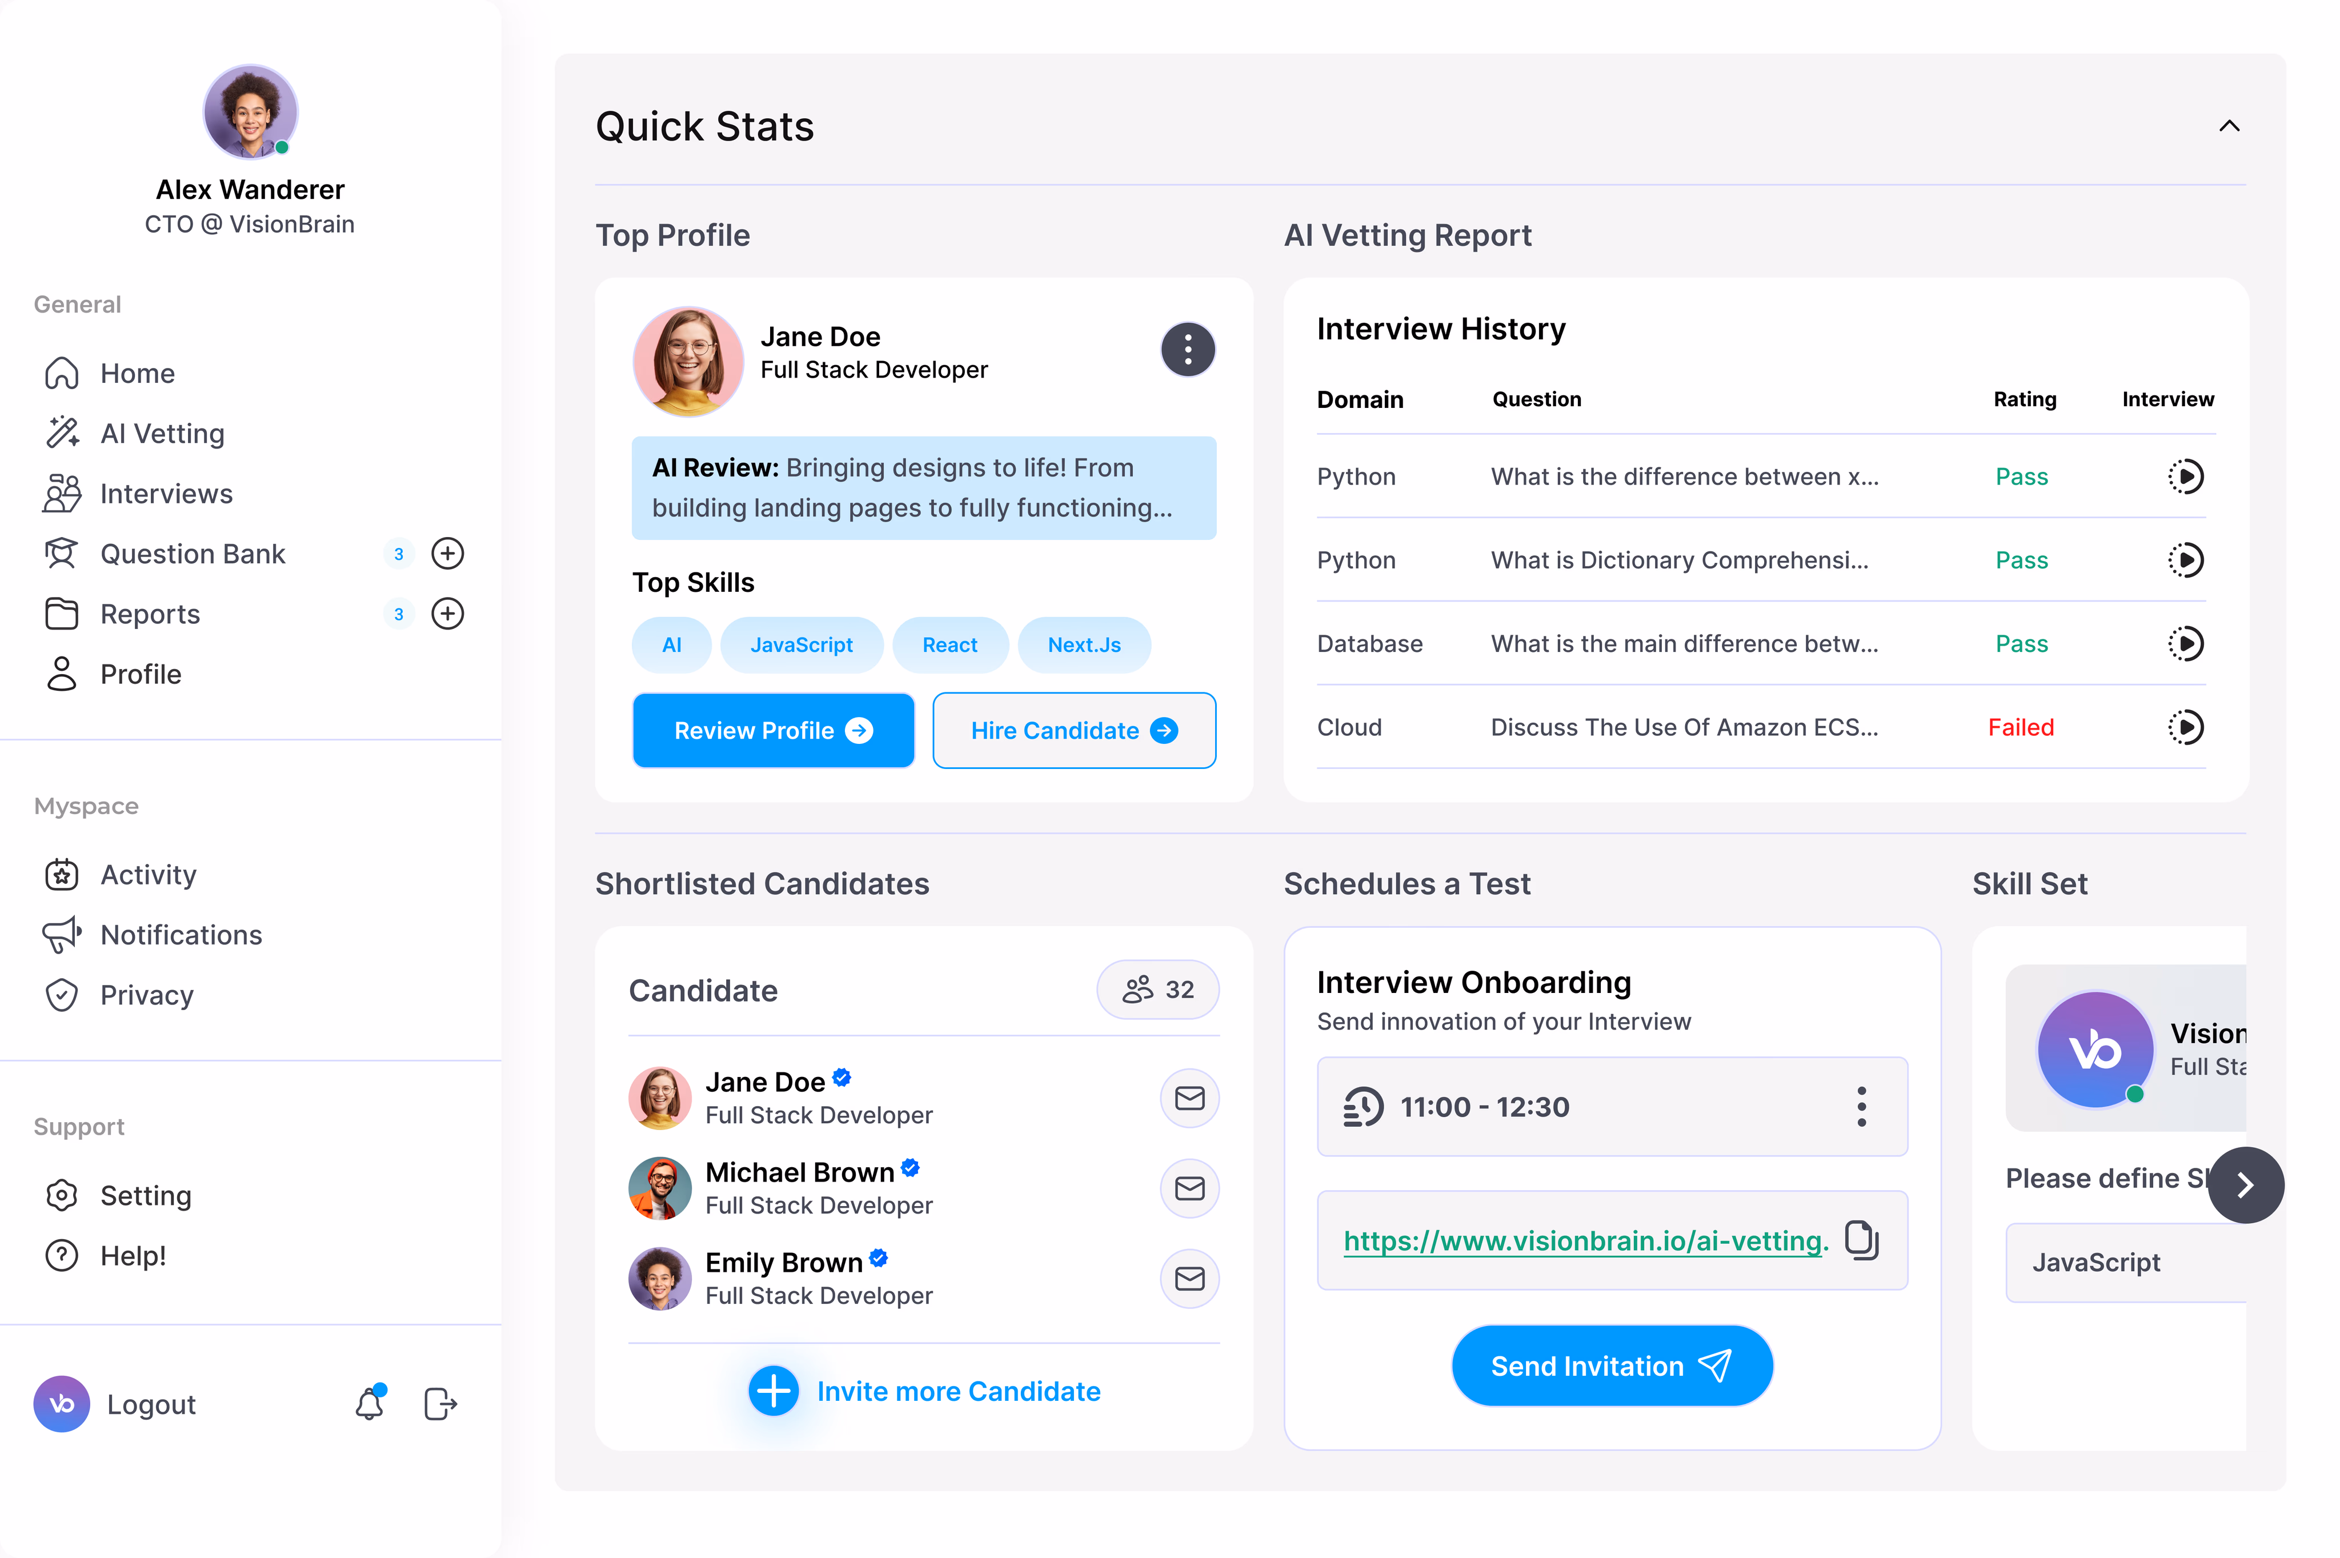The image size is (2340, 1558).
Task: Click the logout door icon
Action: (440, 1403)
